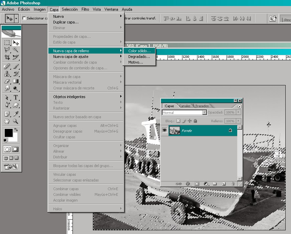Swap foreground and background colors
Viewport: 291px width, 234px height.
[16, 130]
